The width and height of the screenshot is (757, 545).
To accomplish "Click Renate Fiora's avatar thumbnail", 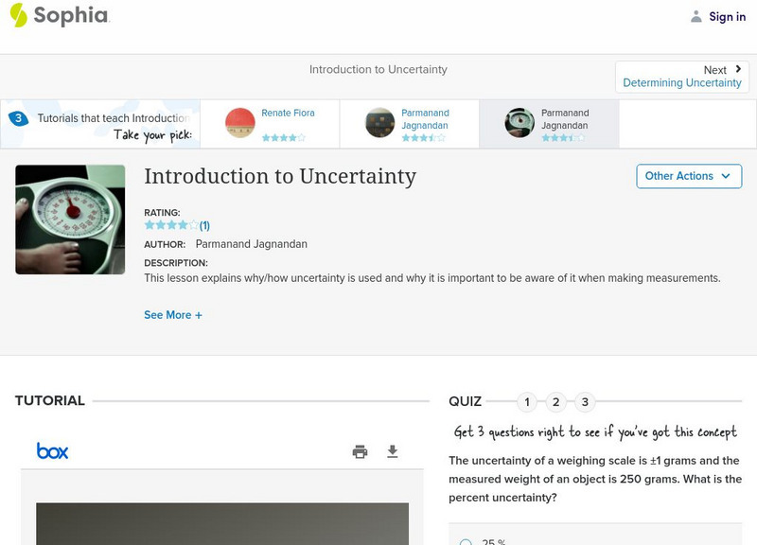I will pos(242,123).
